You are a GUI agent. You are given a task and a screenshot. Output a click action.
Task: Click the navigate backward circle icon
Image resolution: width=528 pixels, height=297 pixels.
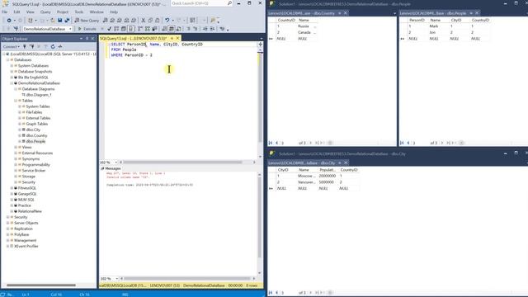point(9,21)
